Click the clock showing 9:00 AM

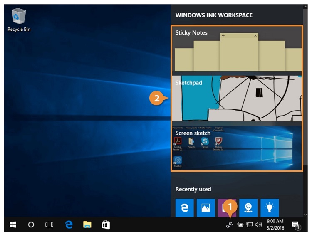(x=275, y=225)
